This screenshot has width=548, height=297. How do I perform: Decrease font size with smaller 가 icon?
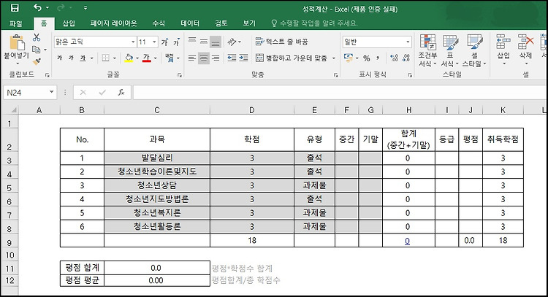coord(177,42)
